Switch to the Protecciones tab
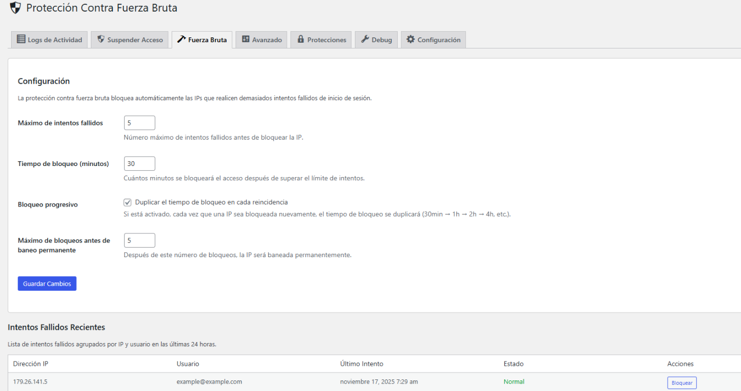 click(321, 40)
